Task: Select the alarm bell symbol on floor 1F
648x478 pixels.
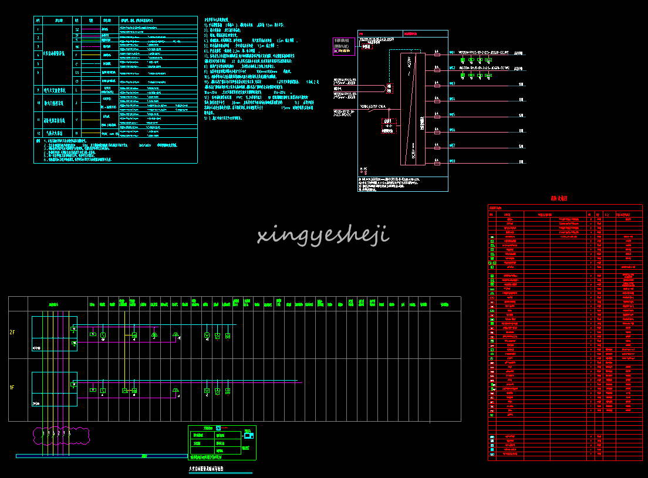Action: tap(176, 390)
